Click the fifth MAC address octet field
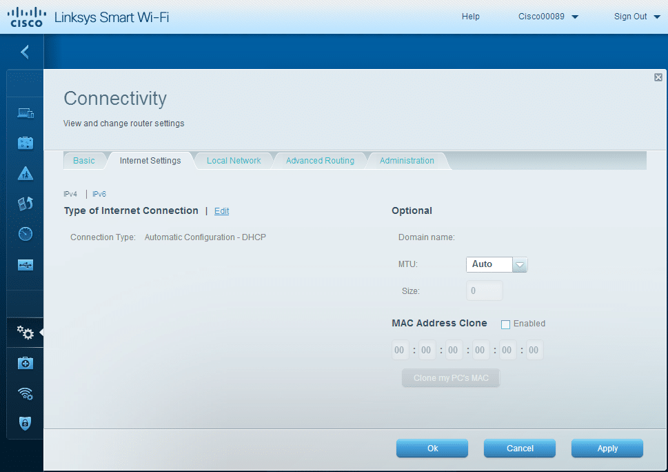 (x=507, y=350)
